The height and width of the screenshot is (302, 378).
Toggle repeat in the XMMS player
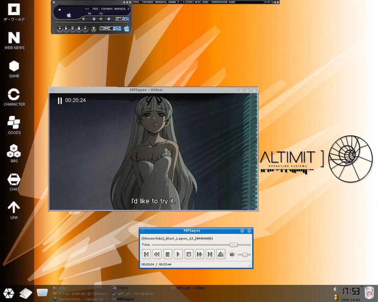[x=117, y=28]
